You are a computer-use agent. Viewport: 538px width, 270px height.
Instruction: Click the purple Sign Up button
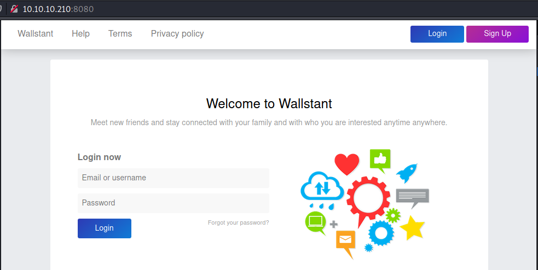point(497,34)
